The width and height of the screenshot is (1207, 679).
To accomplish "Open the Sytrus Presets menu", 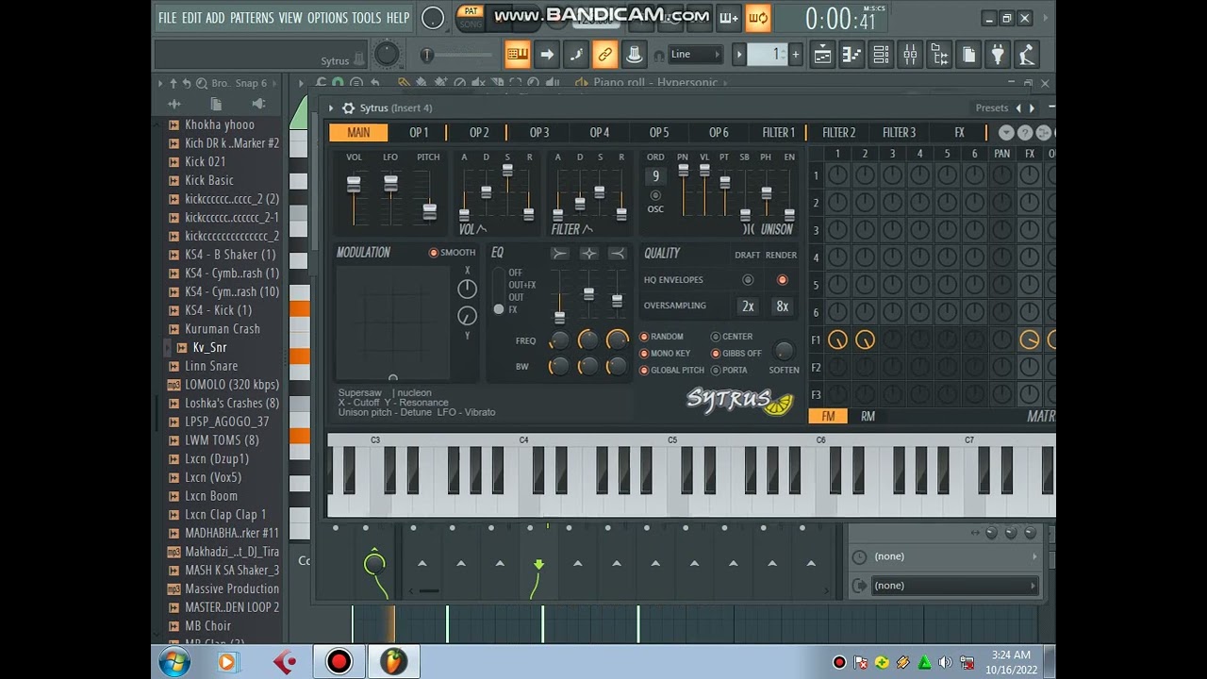I will tap(992, 108).
